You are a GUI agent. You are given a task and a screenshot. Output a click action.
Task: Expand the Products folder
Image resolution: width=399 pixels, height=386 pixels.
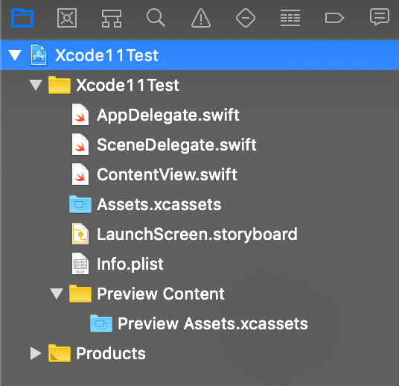(x=36, y=353)
